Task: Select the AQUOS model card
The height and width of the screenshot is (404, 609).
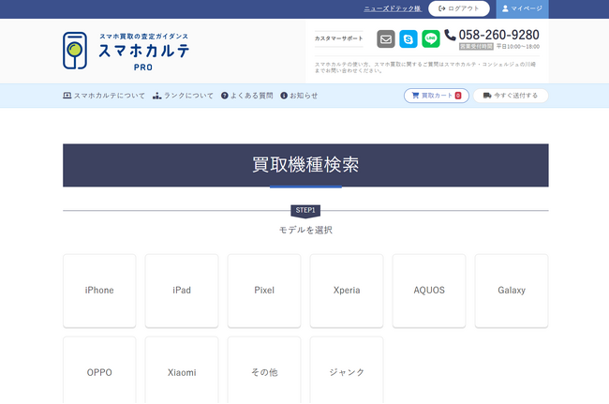Action: pyautogui.click(x=429, y=291)
